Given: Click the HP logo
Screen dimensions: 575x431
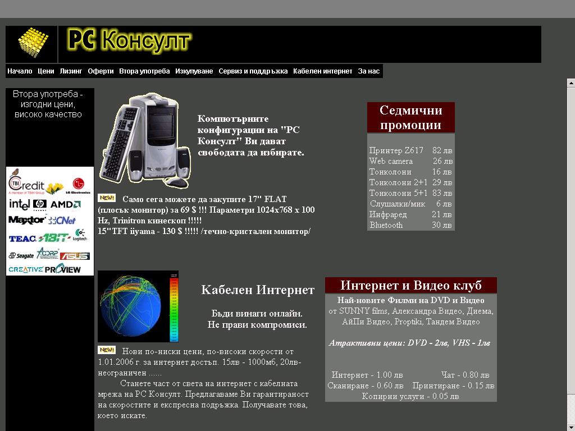Looking at the screenshot, I should [x=40, y=204].
